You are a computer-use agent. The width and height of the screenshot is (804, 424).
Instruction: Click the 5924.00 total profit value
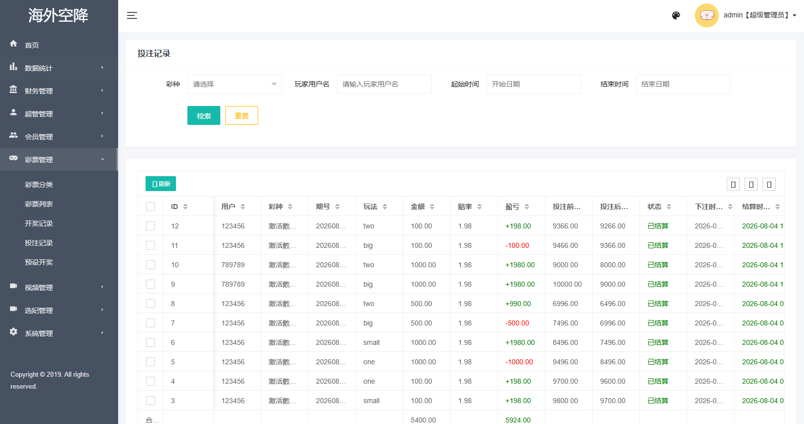tap(518, 420)
